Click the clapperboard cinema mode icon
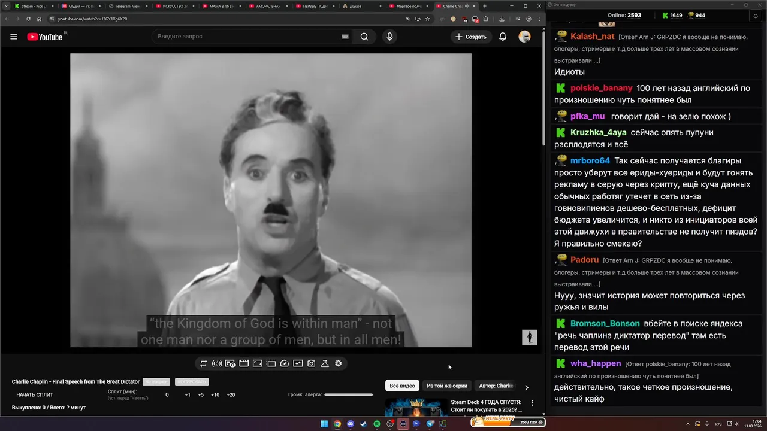The width and height of the screenshot is (767, 431). pos(244,363)
